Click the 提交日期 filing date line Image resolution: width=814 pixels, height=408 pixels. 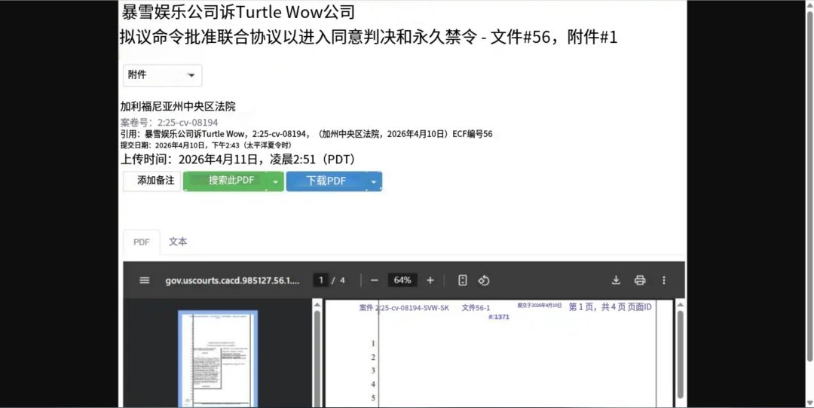[206, 145]
